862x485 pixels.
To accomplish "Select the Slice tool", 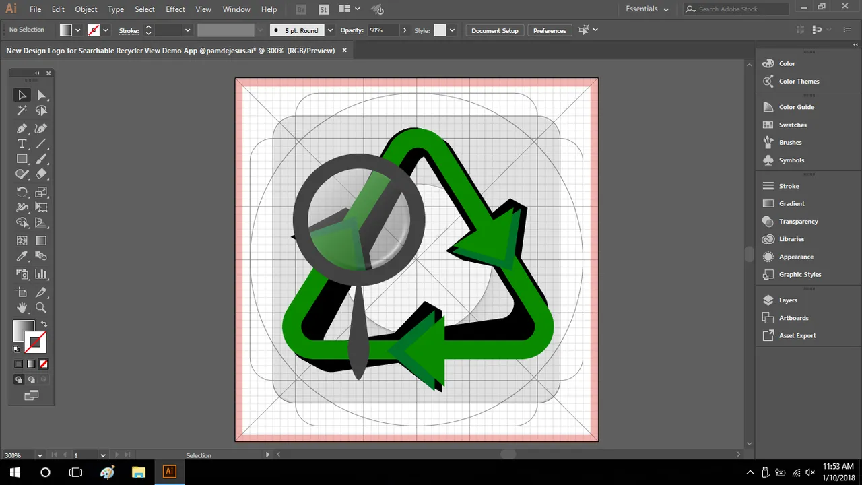I will coord(41,292).
